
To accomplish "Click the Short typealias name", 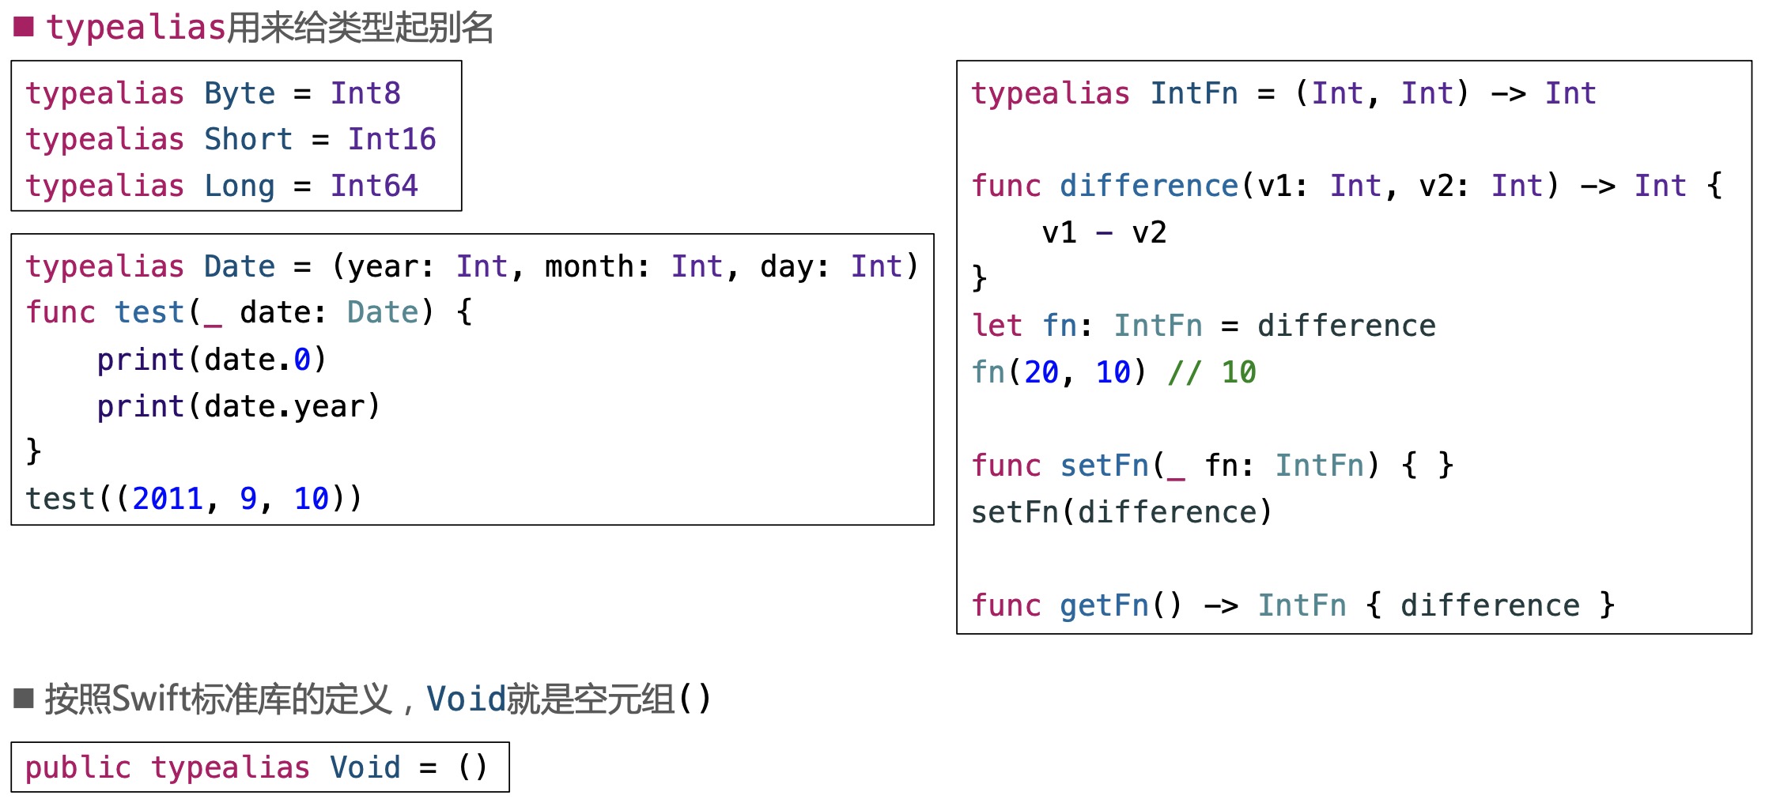I will (248, 139).
